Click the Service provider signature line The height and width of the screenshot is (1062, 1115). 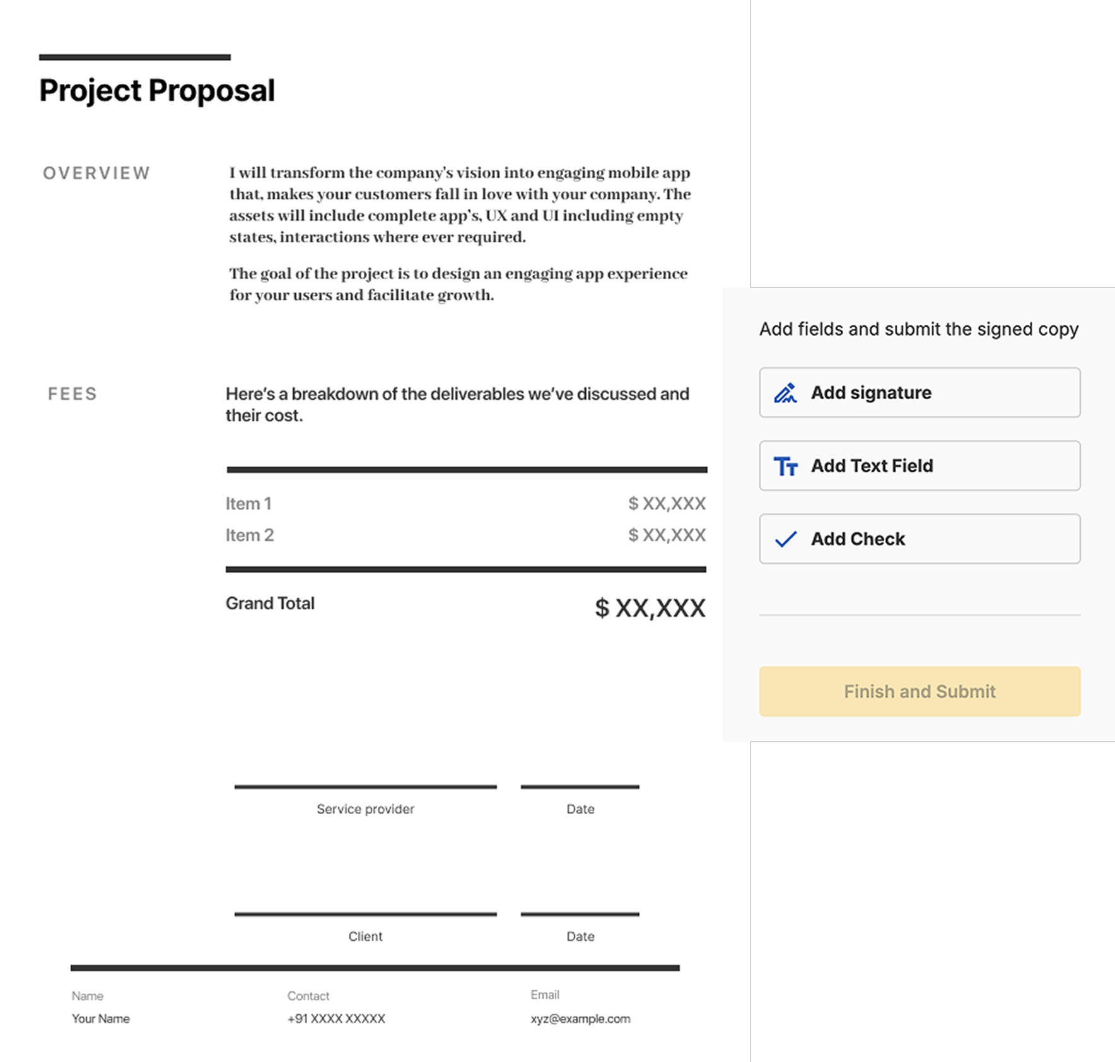click(365, 786)
